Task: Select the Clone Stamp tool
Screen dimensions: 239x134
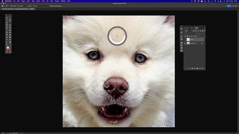Action: 10,30
